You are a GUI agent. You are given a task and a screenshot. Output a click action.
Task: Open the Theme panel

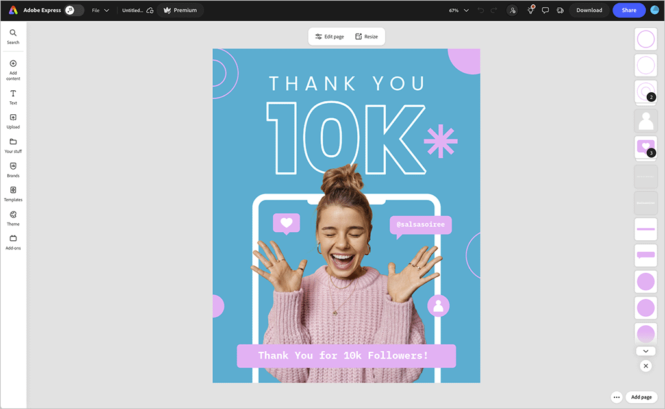point(12,218)
